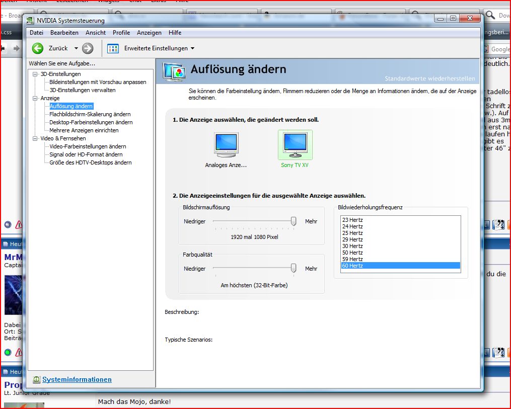Select Mehrere Anzeigen einrichten
The height and width of the screenshot is (409, 511).
coord(84,130)
